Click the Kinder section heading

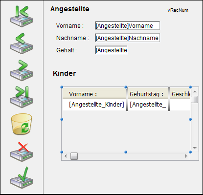pos(65,73)
